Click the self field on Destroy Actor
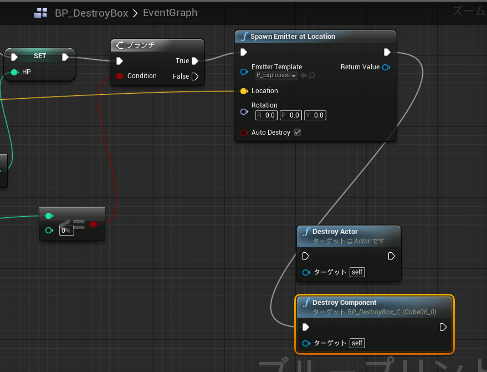The width and height of the screenshot is (487, 372). pyautogui.click(x=357, y=272)
